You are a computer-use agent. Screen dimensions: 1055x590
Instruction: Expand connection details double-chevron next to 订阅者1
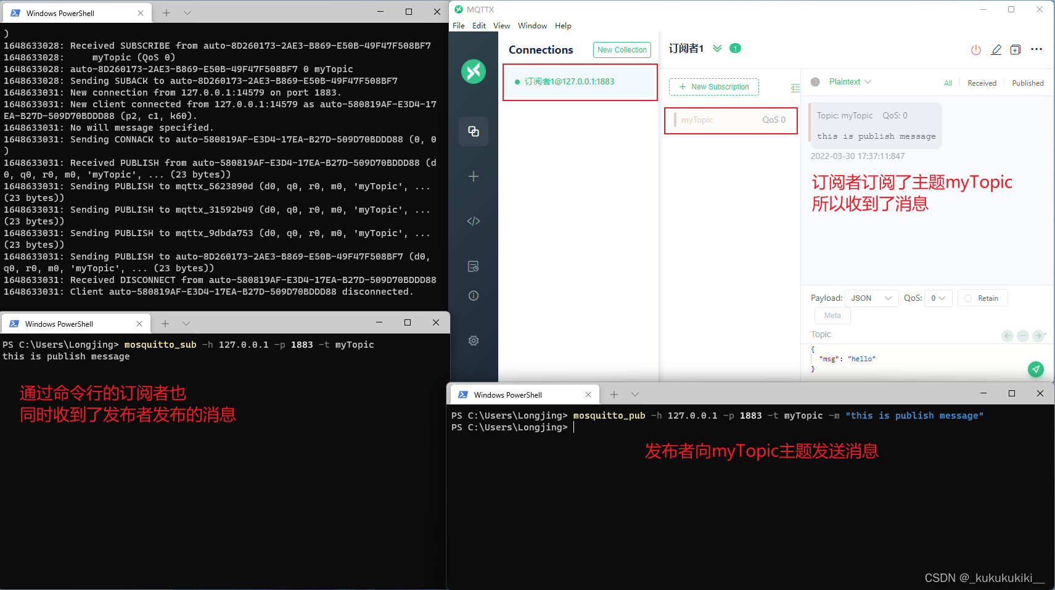pyautogui.click(x=717, y=48)
